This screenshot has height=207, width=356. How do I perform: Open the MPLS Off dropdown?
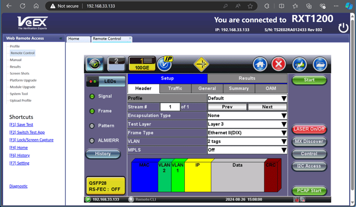[247, 150]
